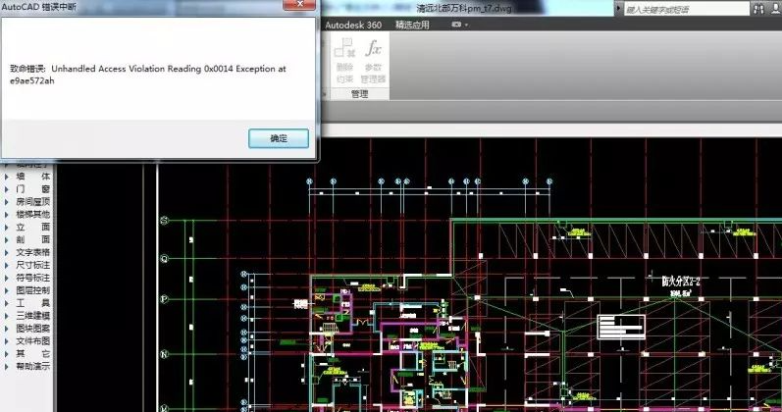The height and width of the screenshot is (412, 782).
Task: Expand the 楼梯其他 menu item
Action: click(32, 214)
